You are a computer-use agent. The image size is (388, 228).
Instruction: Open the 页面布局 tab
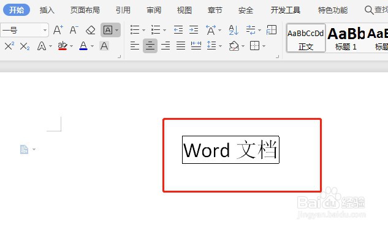[85, 10]
